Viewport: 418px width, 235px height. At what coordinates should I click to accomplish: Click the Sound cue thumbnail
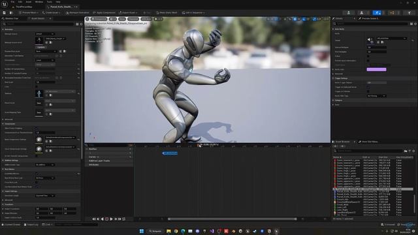[x=370, y=40]
